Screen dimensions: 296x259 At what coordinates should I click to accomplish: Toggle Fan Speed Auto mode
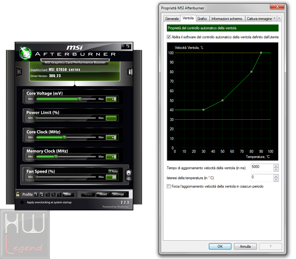pyautogui.click(x=113, y=171)
